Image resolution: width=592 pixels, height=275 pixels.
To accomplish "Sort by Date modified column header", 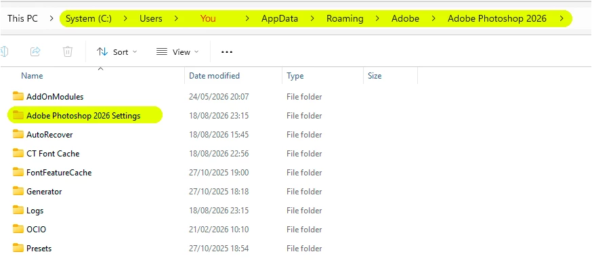I will (x=214, y=76).
